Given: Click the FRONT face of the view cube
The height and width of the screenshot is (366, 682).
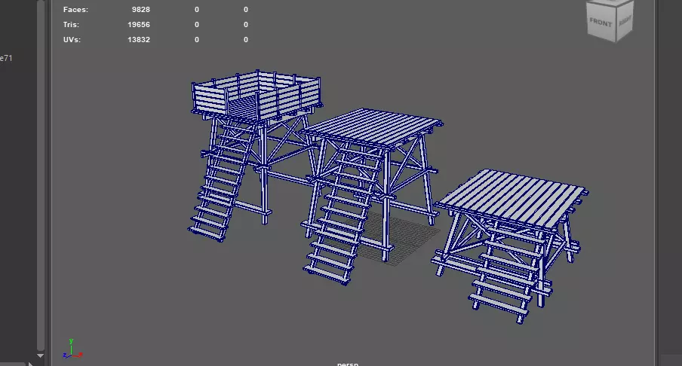Looking at the screenshot, I should 601,21.
